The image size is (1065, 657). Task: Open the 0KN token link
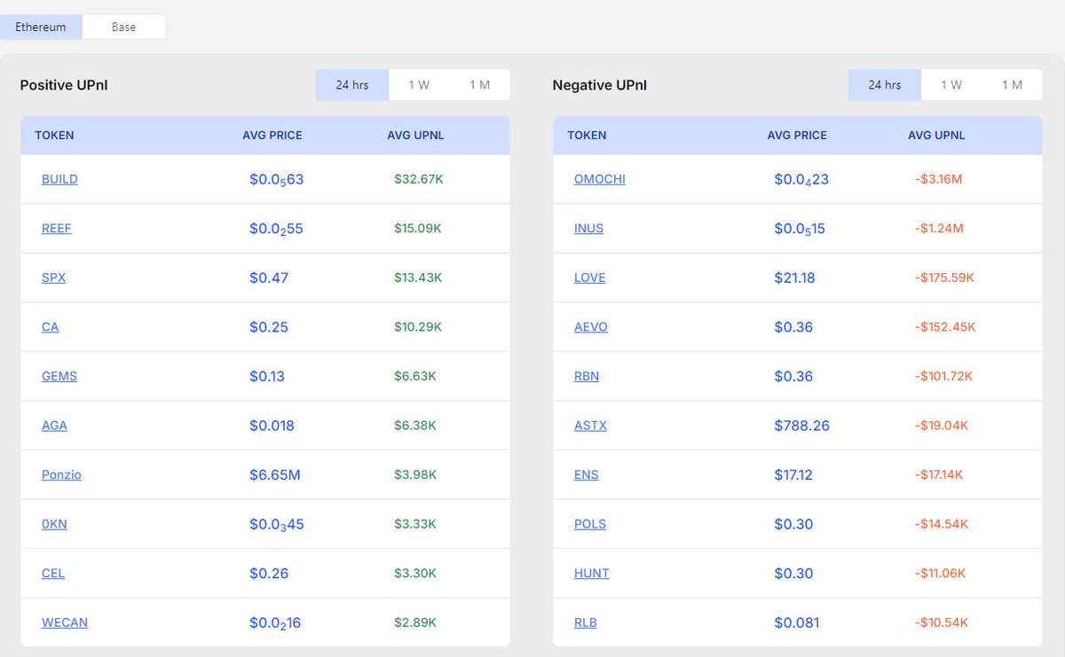click(55, 524)
